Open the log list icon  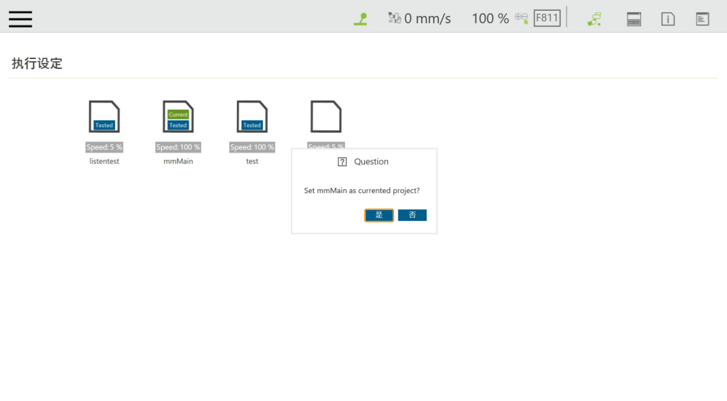[x=702, y=19]
